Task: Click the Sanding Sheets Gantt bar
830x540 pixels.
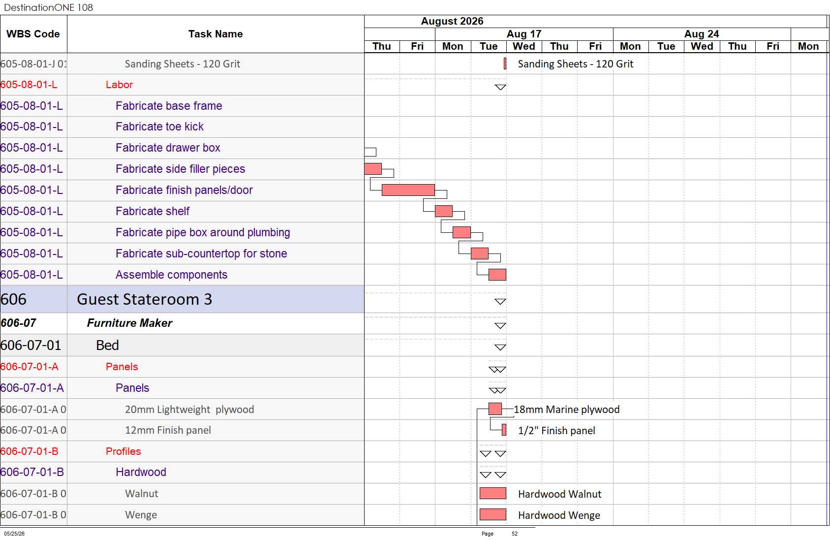Action: click(x=505, y=64)
